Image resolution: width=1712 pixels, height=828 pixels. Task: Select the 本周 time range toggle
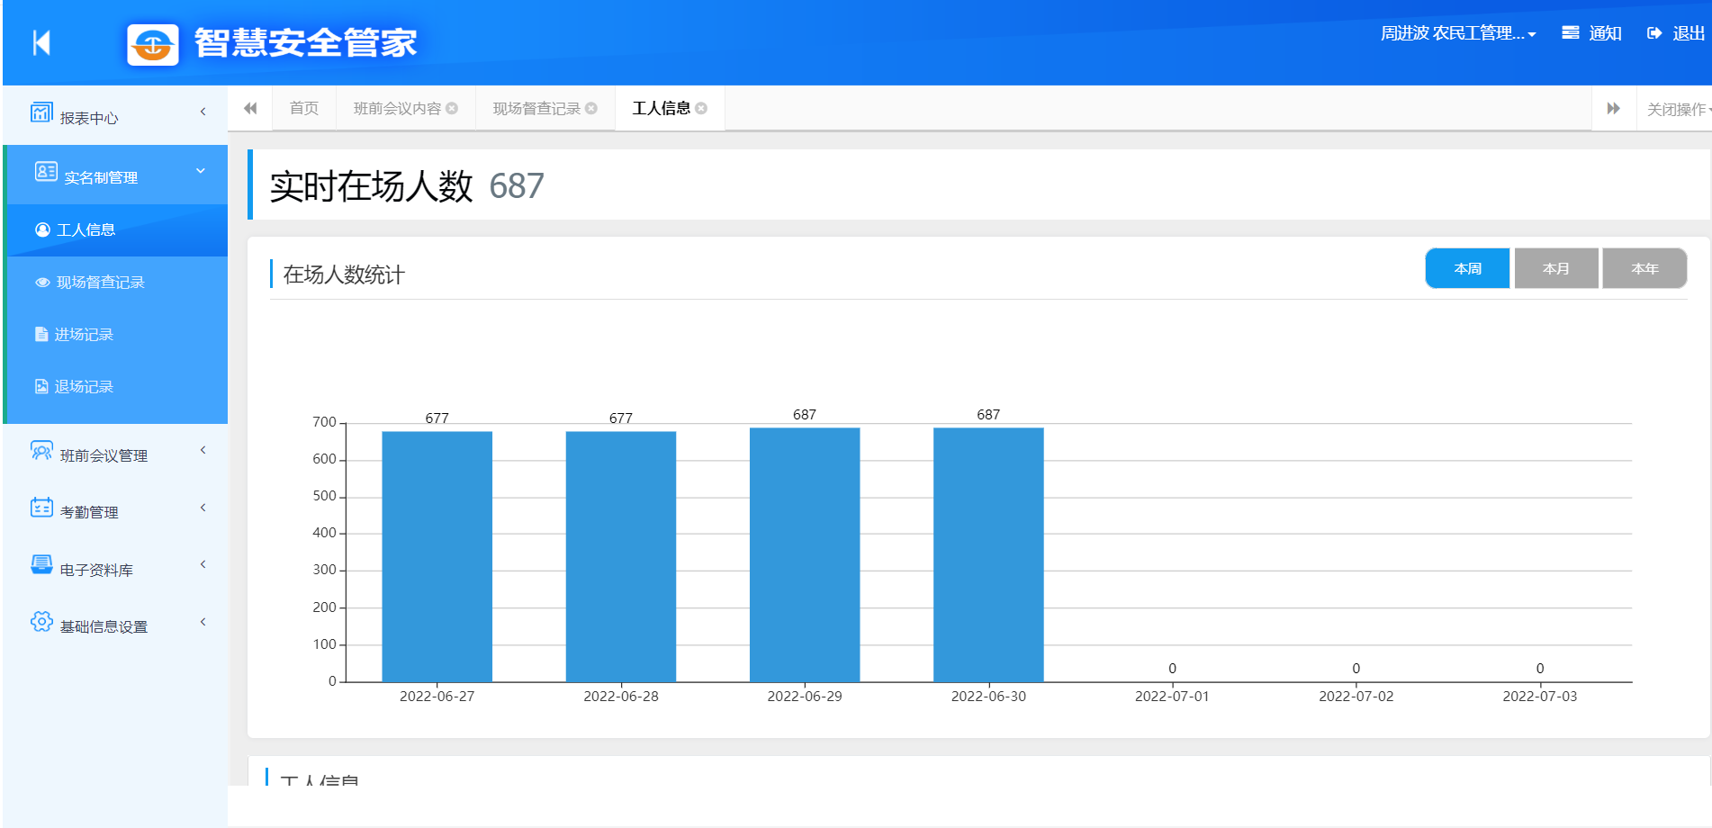pyautogui.click(x=1467, y=268)
